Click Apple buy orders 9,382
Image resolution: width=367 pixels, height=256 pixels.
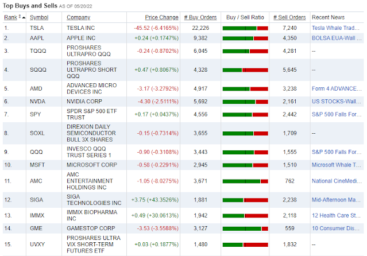pos(200,38)
